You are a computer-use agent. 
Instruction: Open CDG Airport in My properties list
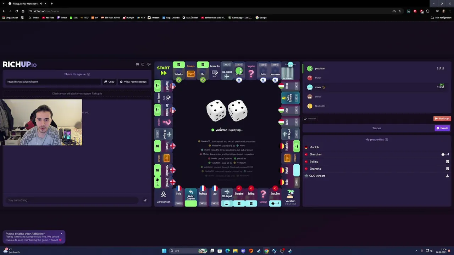(377, 176)
